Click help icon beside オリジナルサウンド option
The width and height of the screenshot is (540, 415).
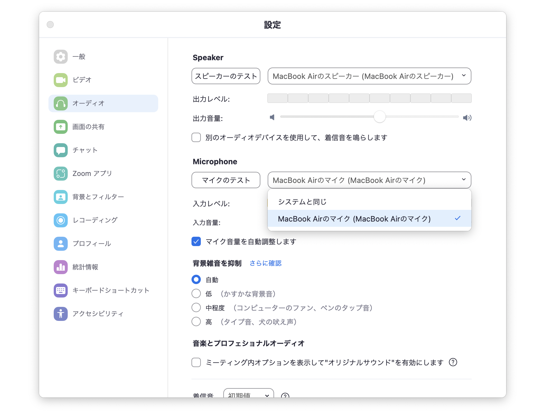click(453, 362)
